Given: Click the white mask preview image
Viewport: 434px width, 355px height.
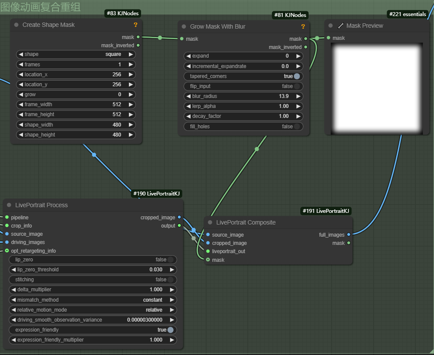Looking at the screenshot, I should [376, 89].
